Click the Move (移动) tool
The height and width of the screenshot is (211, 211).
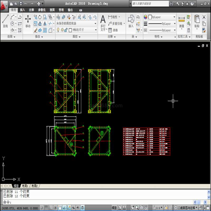tap(28, 21)
